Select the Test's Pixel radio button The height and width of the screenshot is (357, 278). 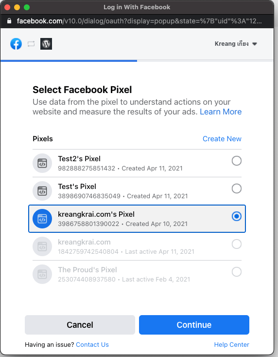tap(236, 188)
